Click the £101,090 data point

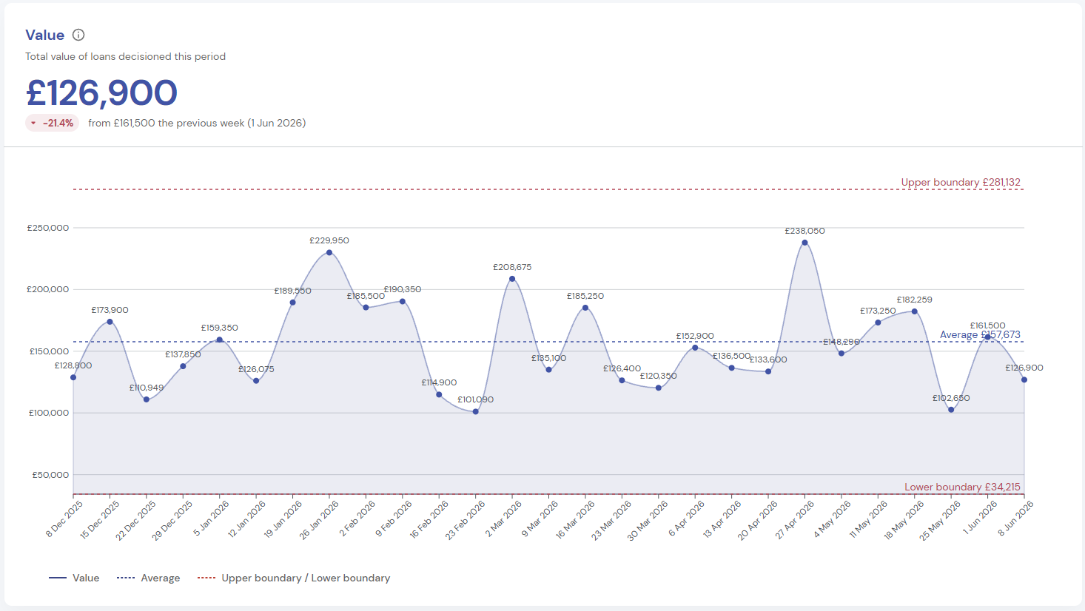coord(476,411)
